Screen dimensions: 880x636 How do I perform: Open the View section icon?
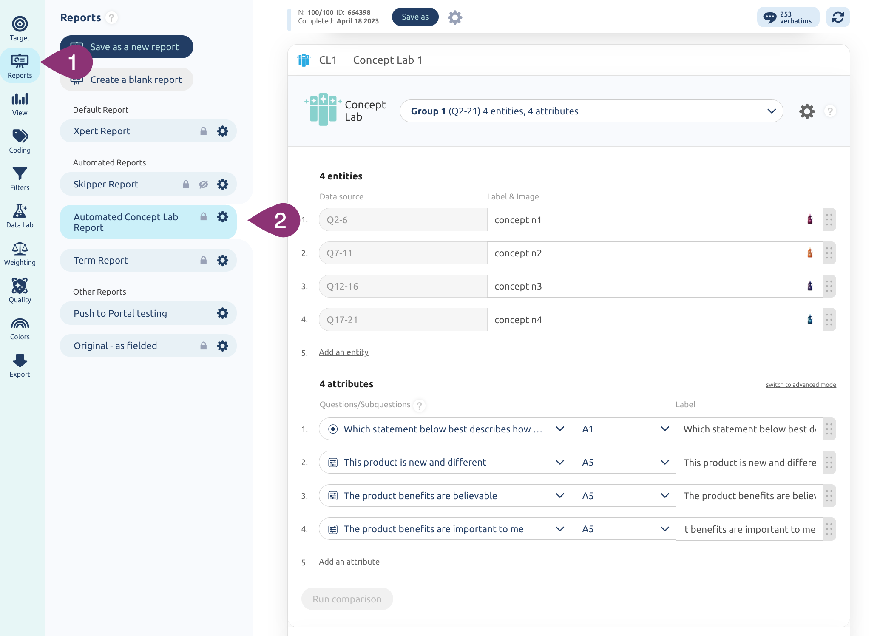point(20,99)
